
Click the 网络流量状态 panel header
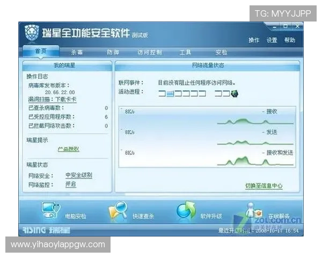[207, 66]
